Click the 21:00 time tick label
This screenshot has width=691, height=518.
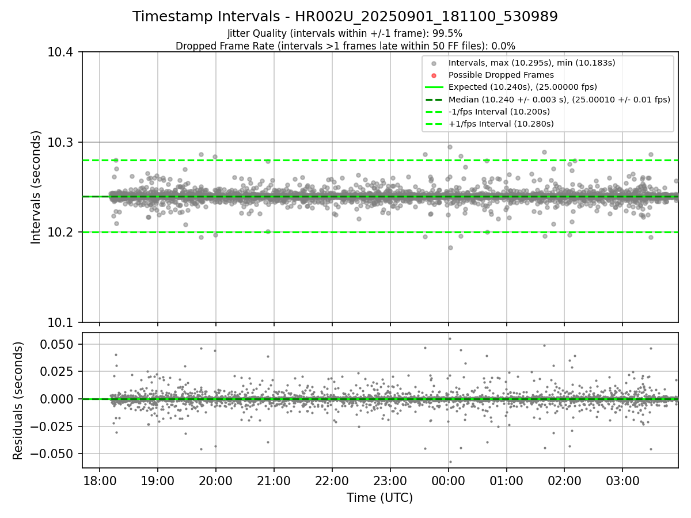pyautogui.click(x=274, y=481)
